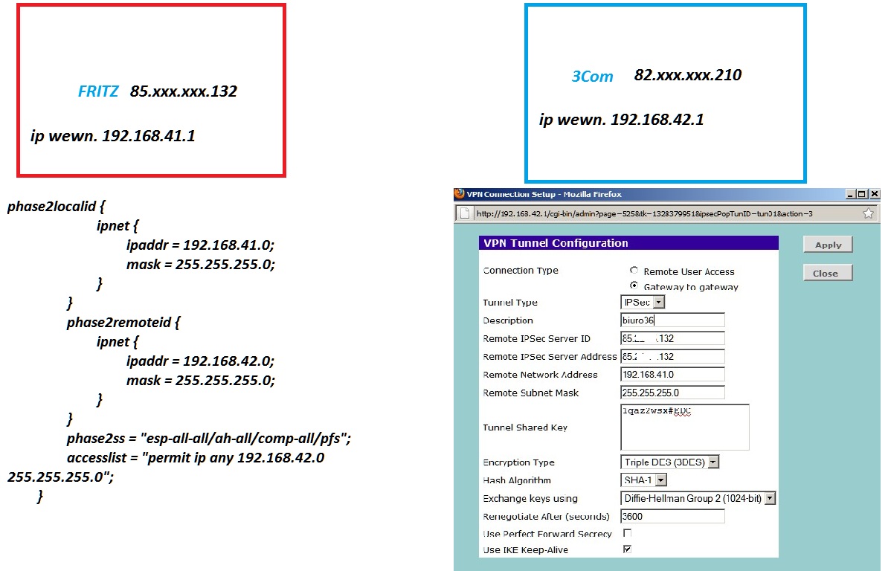Click the phase2remoteid line
The width and height of the screenshot is (891, 571).
123,322
